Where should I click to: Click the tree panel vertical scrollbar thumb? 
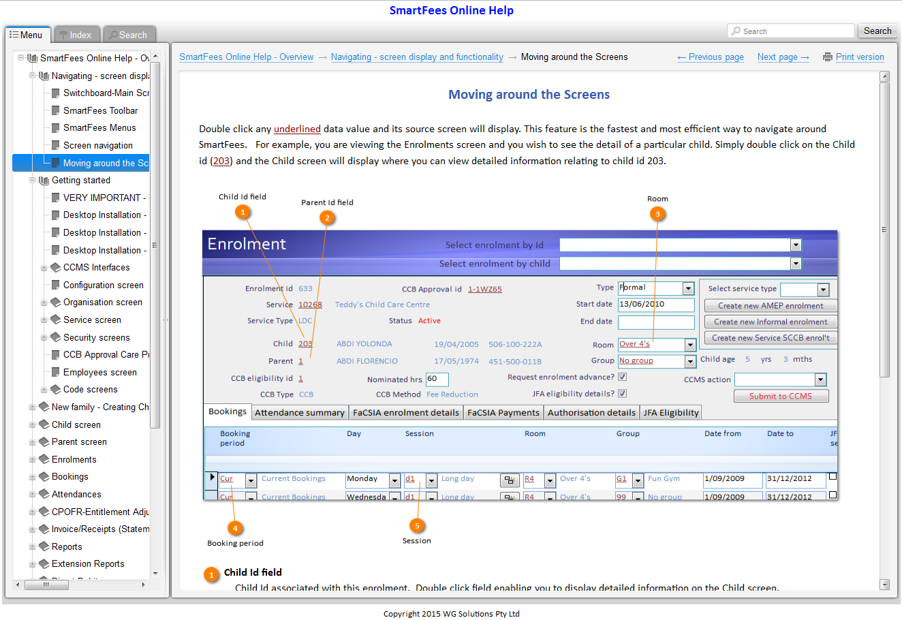pyautogui.click(x=155, y=245)
